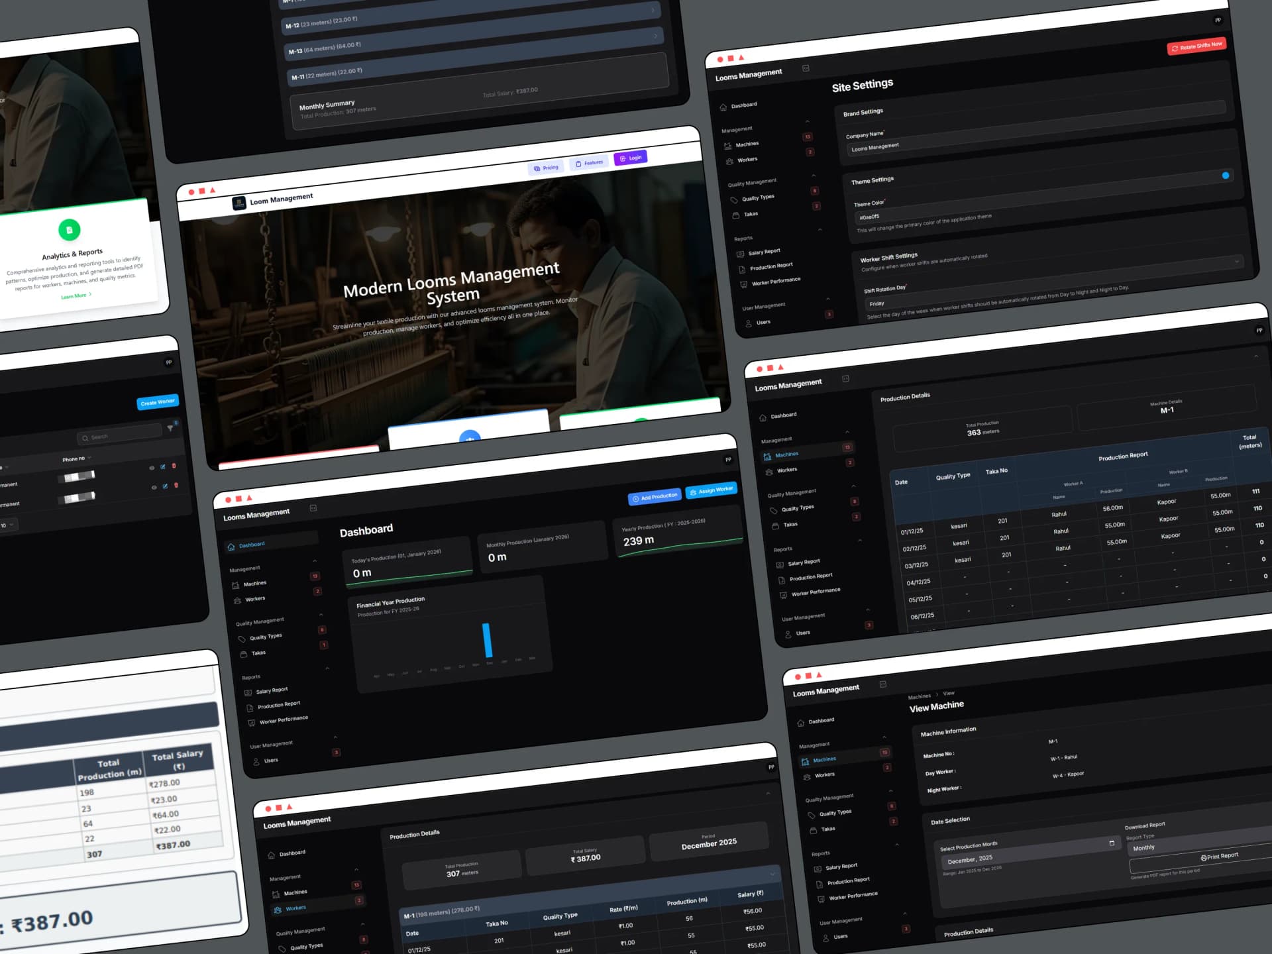Click Pricing in landing page navigation
Image resolution: width=1272 pixels, height=954 pixels.
pos(546,168)
